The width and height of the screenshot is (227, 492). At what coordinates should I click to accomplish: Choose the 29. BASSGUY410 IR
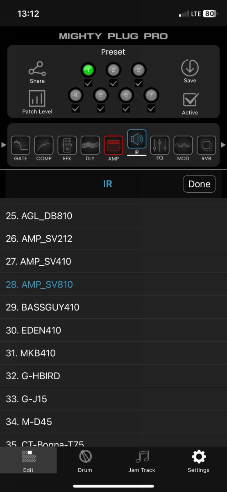tap(113, 307)
